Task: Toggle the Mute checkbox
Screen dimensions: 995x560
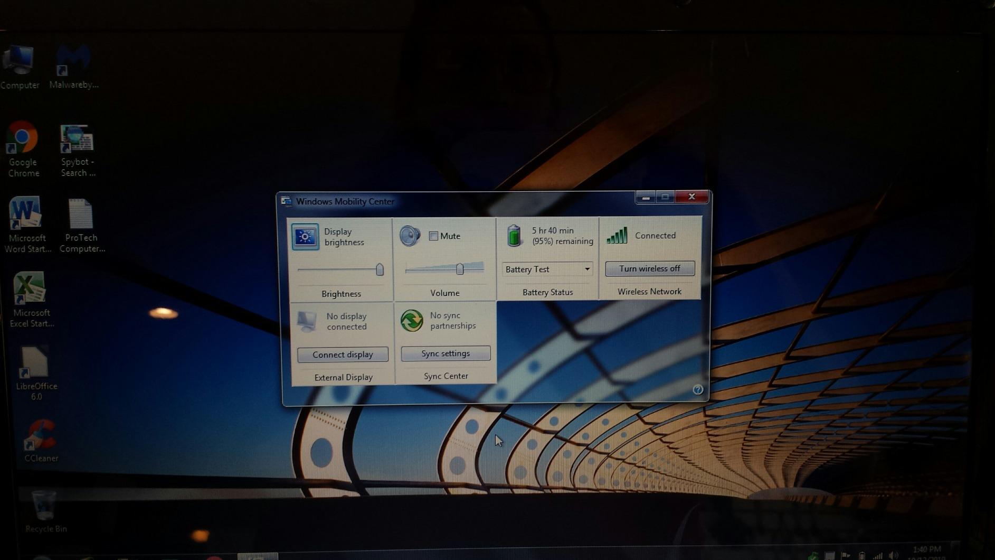Action: (433, 236)
